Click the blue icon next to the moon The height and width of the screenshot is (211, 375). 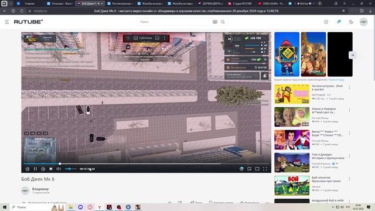click(x=339, y=22)
